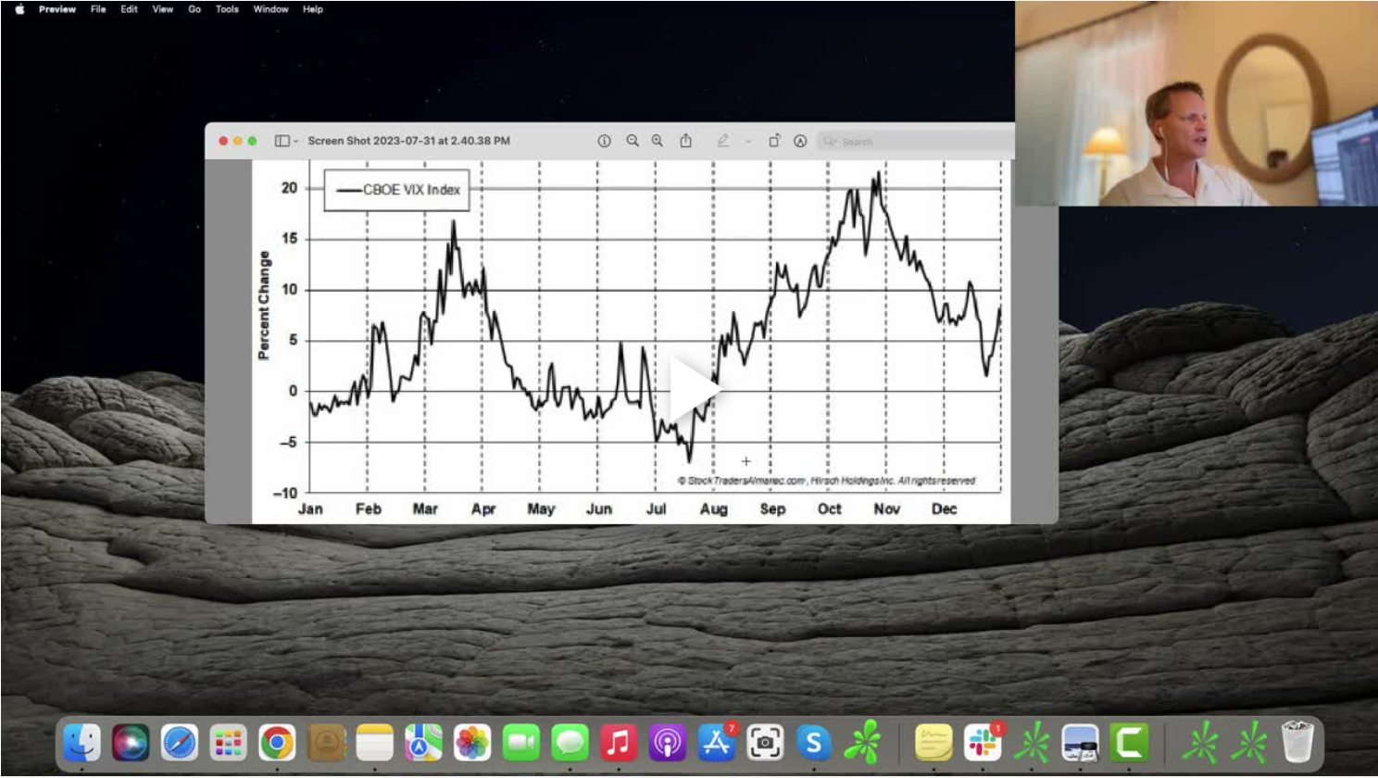Toggle the sidebar view button
This screenshot has width=1378, height=778.
(280, 141)
